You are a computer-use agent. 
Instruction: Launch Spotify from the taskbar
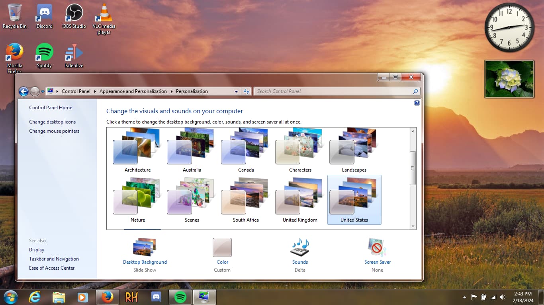pos(180,297)
